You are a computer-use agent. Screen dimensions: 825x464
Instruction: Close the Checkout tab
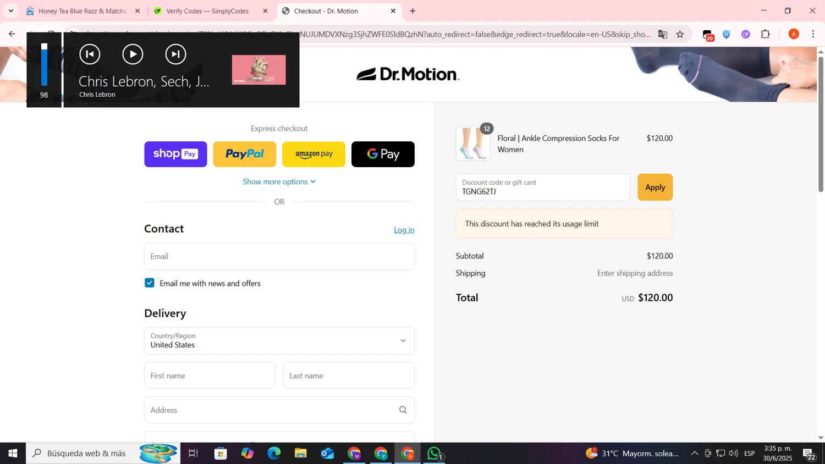[x=393, y=11]
